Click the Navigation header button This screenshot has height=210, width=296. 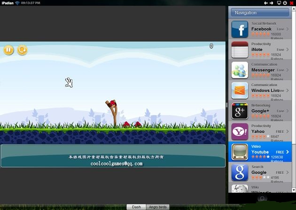[259, 13]
